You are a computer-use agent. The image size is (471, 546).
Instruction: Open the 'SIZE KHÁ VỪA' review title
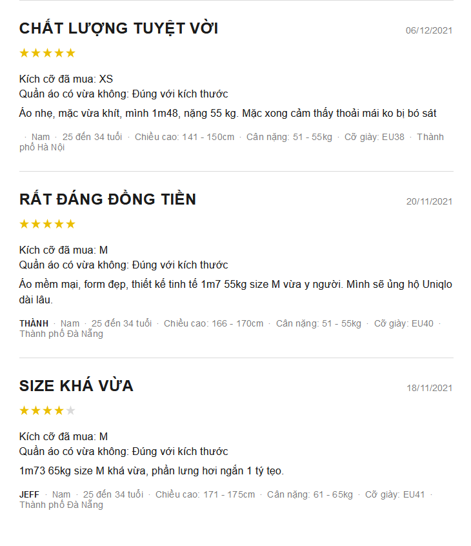click(76, 385)
